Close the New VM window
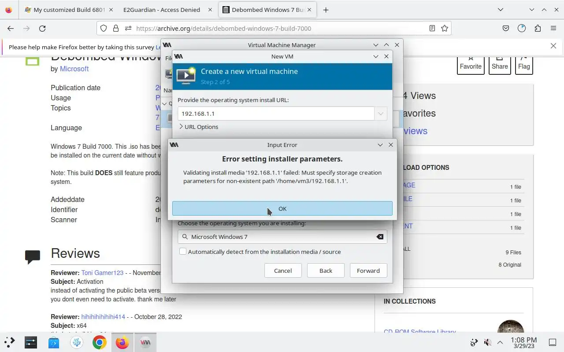 tap(386, 56)
